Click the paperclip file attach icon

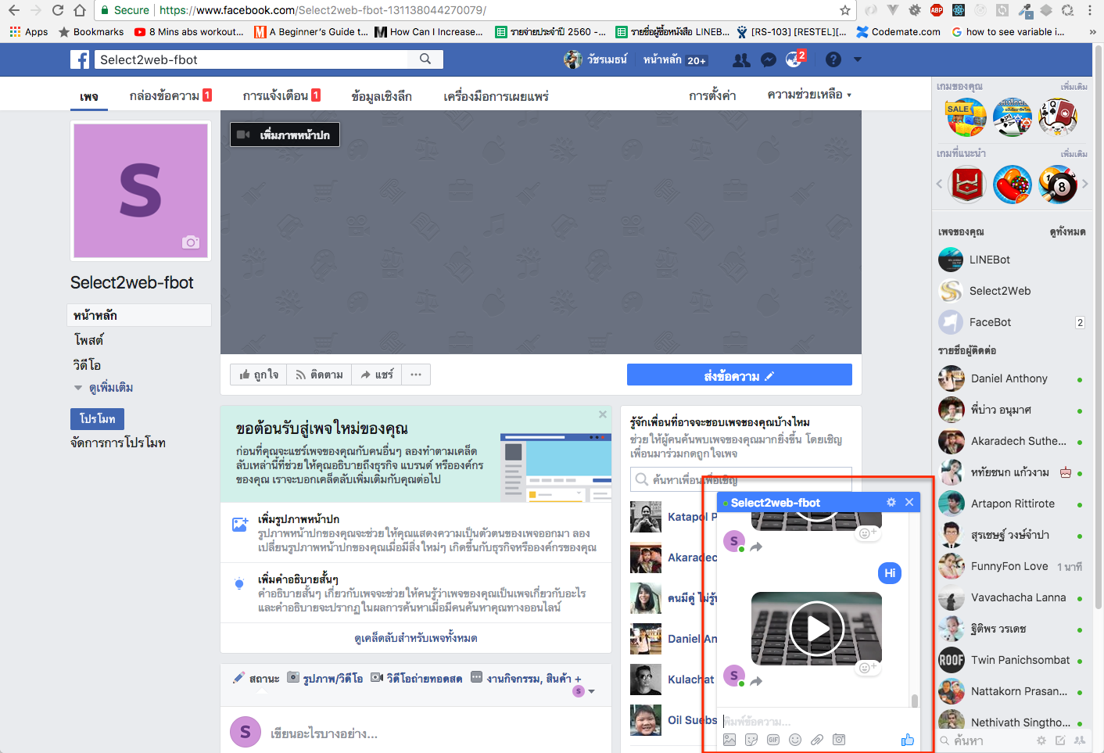(817, 740)
